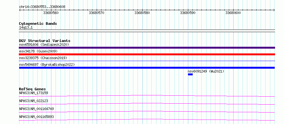Viewport: 284px width, 124px height.
Task: Open NPAS3|NM_001165893 transcript label
Action: pos(36,117)
